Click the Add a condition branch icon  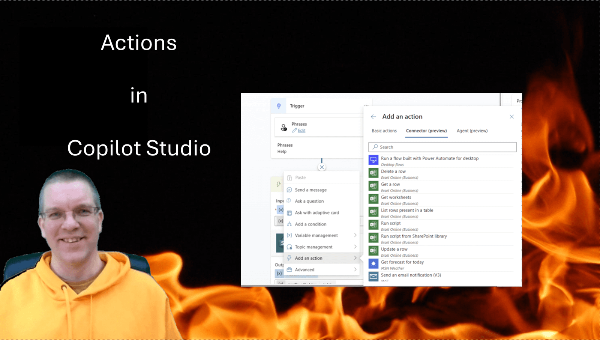pyautogui.click(x=289, y=224)
